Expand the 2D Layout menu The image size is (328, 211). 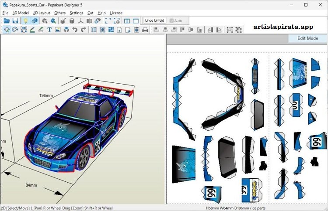(x=42, y=13)
